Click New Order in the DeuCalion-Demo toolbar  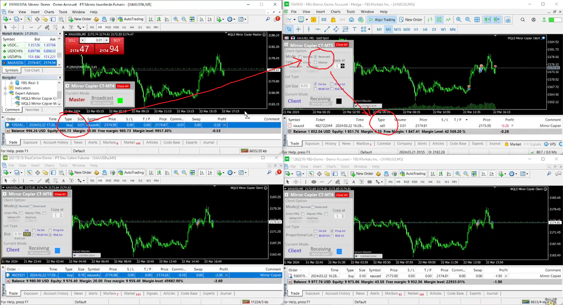80,172
